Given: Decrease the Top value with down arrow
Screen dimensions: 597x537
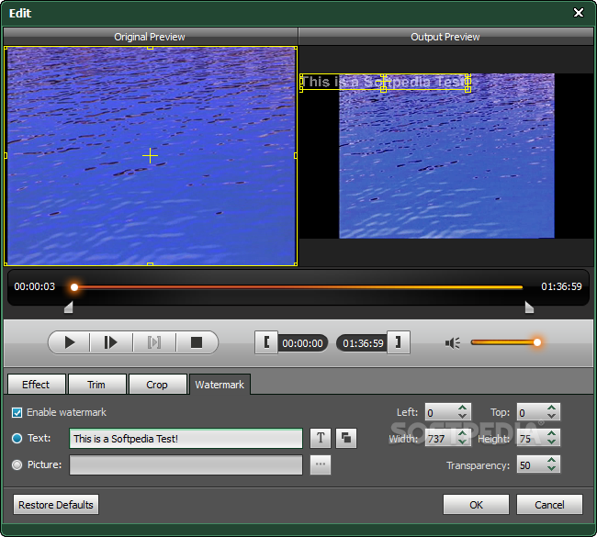Looking at the screenshot, I should pos(551,416).
